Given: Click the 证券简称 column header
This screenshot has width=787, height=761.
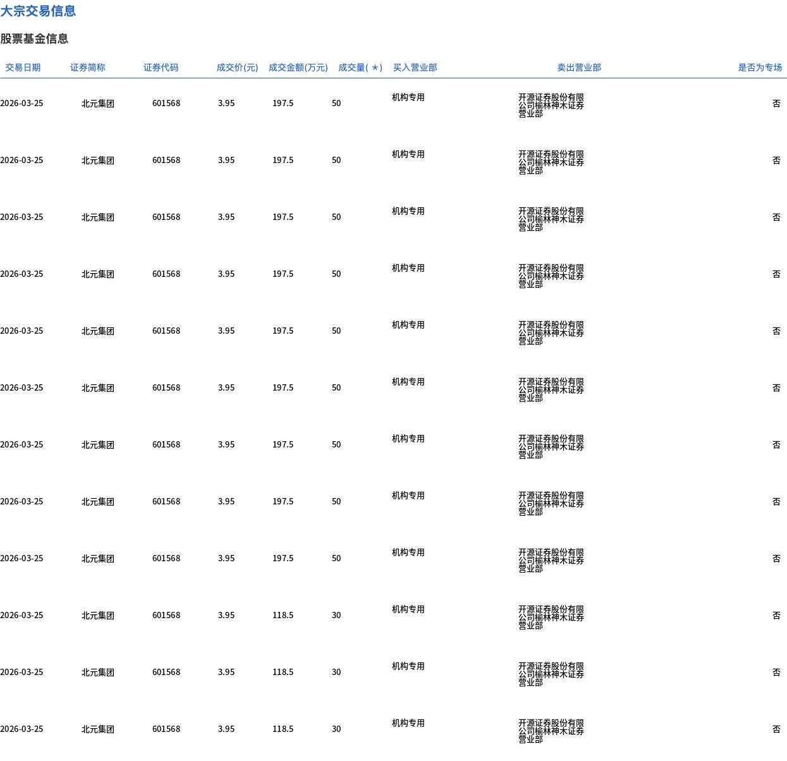Looking at the screenshot, I should (x=87, y=68).
